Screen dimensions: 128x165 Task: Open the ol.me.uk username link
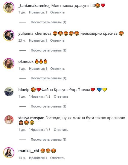(x=26, y=61)
